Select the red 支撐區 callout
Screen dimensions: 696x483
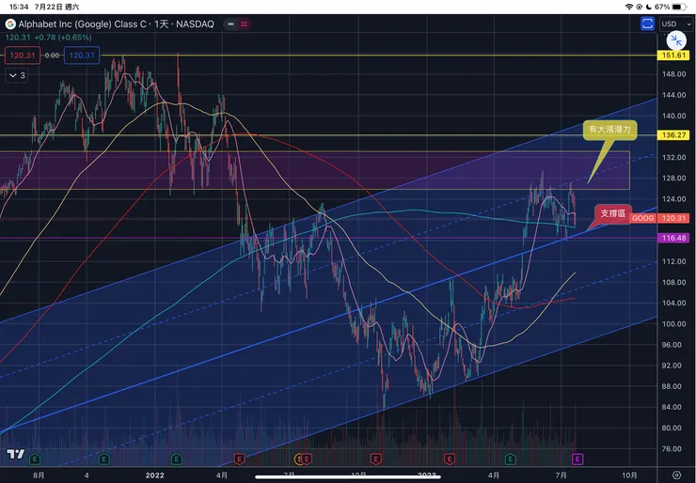[x=613, y=213]
